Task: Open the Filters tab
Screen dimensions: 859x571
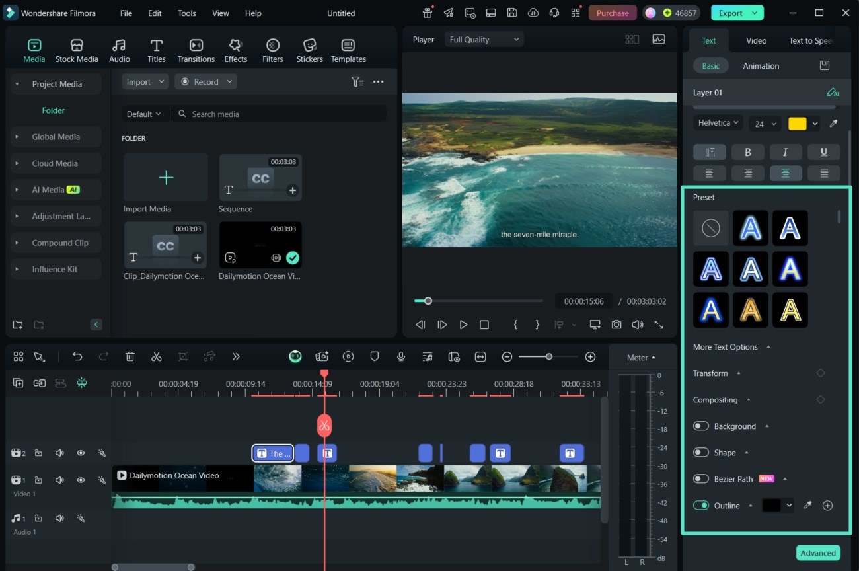Action: (272, 51)
